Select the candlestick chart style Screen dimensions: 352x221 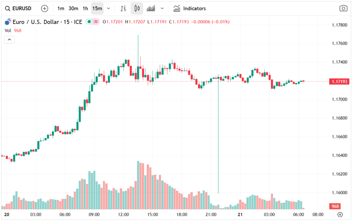coord(137,8)
